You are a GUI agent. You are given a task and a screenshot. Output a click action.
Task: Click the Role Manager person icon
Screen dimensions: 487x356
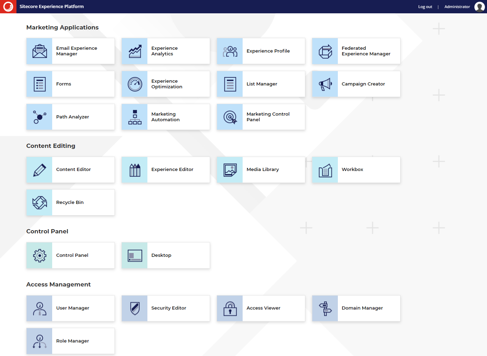[40, 341]
